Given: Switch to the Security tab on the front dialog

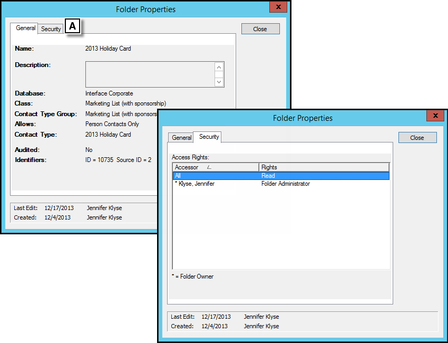Looking at the screenshot, I should 208,137.
